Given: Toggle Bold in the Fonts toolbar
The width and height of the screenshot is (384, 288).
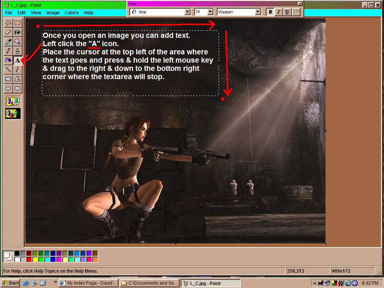Looking at the screenshot, I should 270,12.
